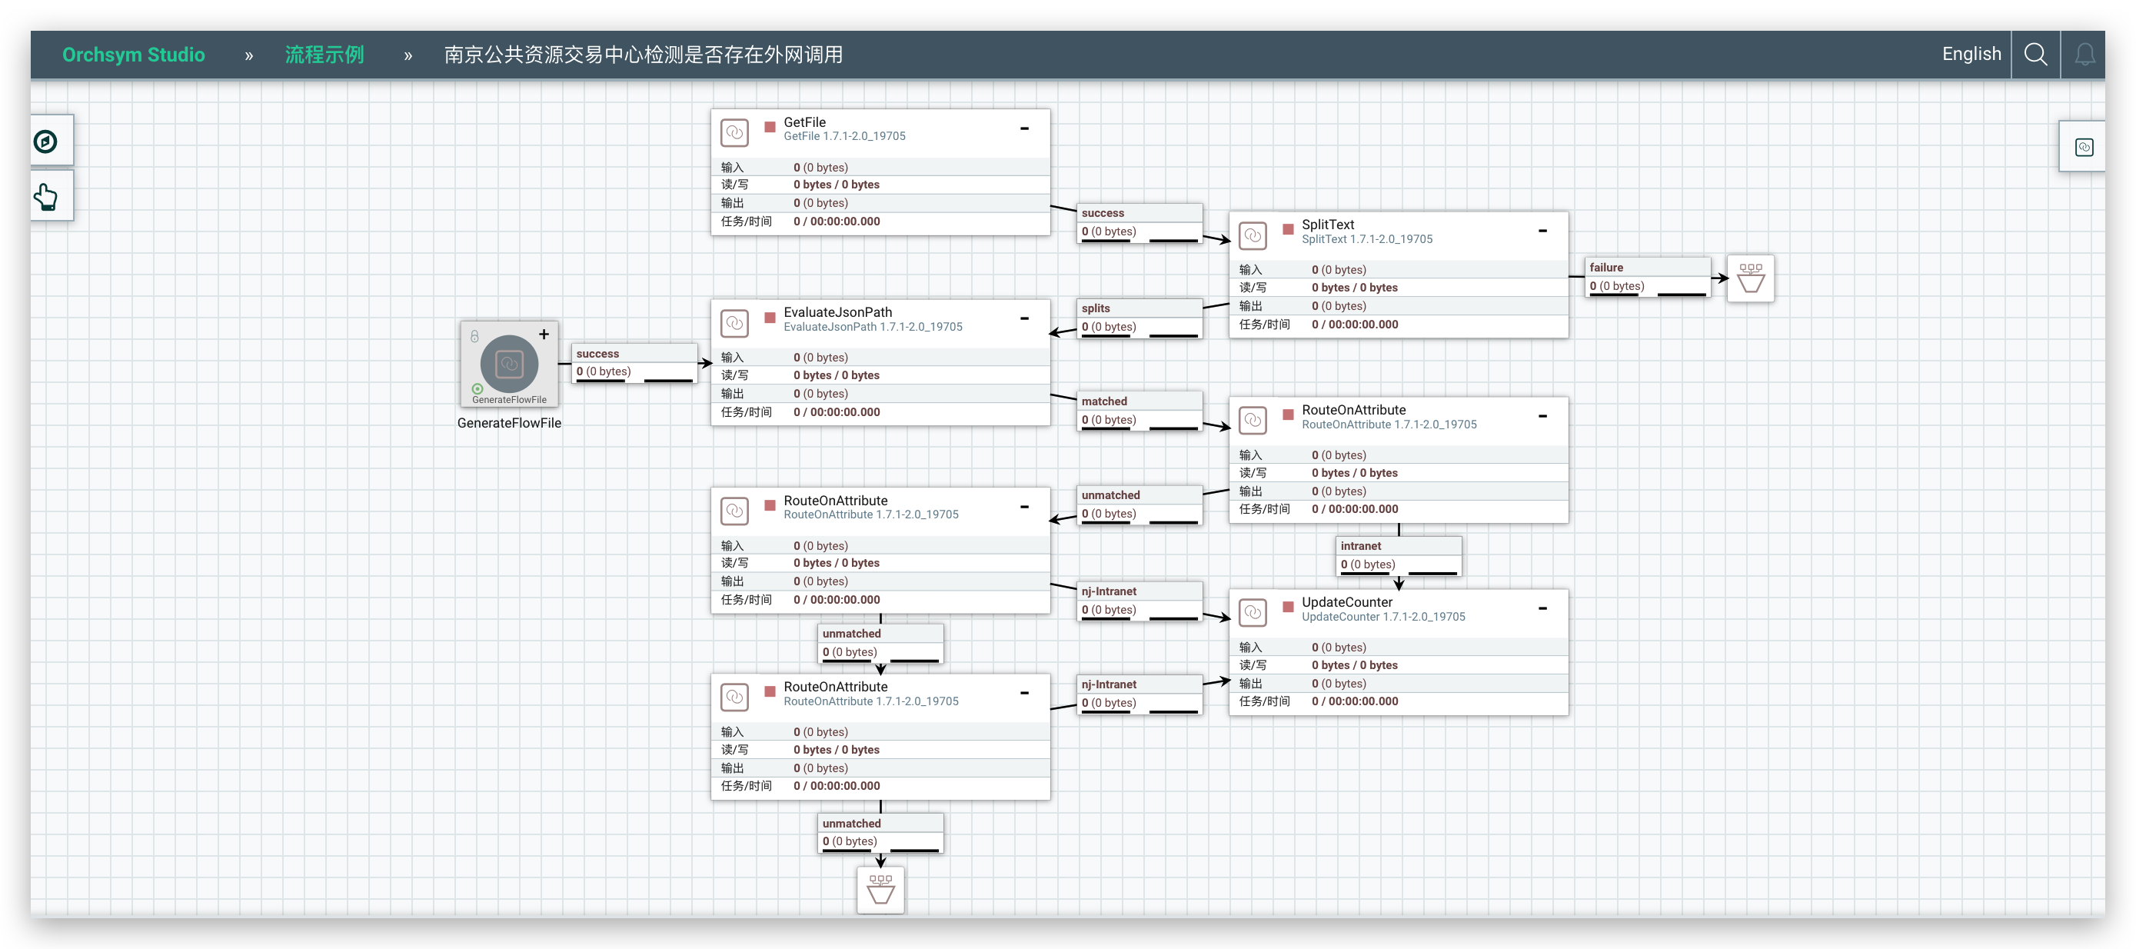The image size is (2136, 949).
Task: Collapse the UpdateCounter processor card
Action: (1542, 608)
